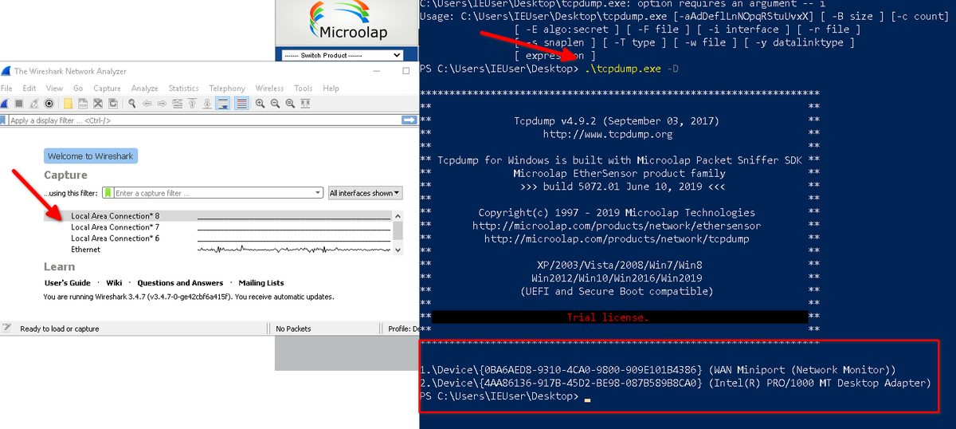Click the close capture file icon
Image resolution: width=956 pixels, height=429 pixels.
(x=98, y=104)
